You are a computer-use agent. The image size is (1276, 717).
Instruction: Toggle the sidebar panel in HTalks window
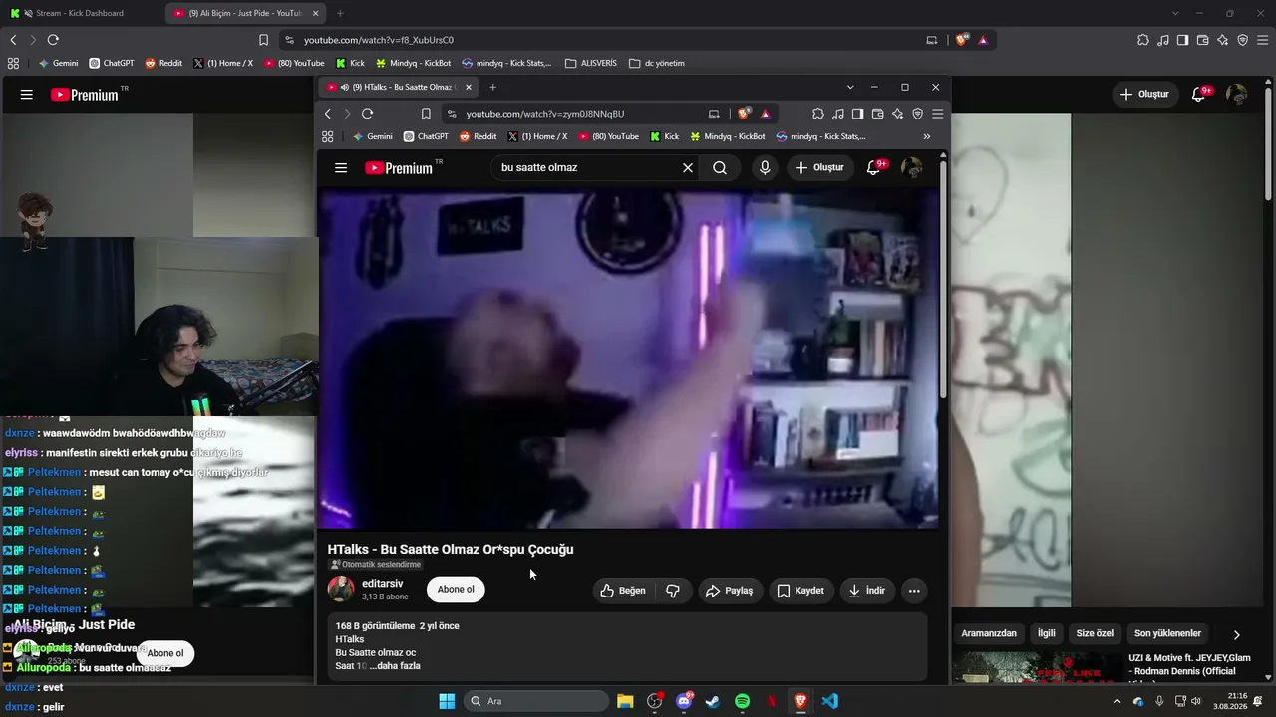(857, 114)
